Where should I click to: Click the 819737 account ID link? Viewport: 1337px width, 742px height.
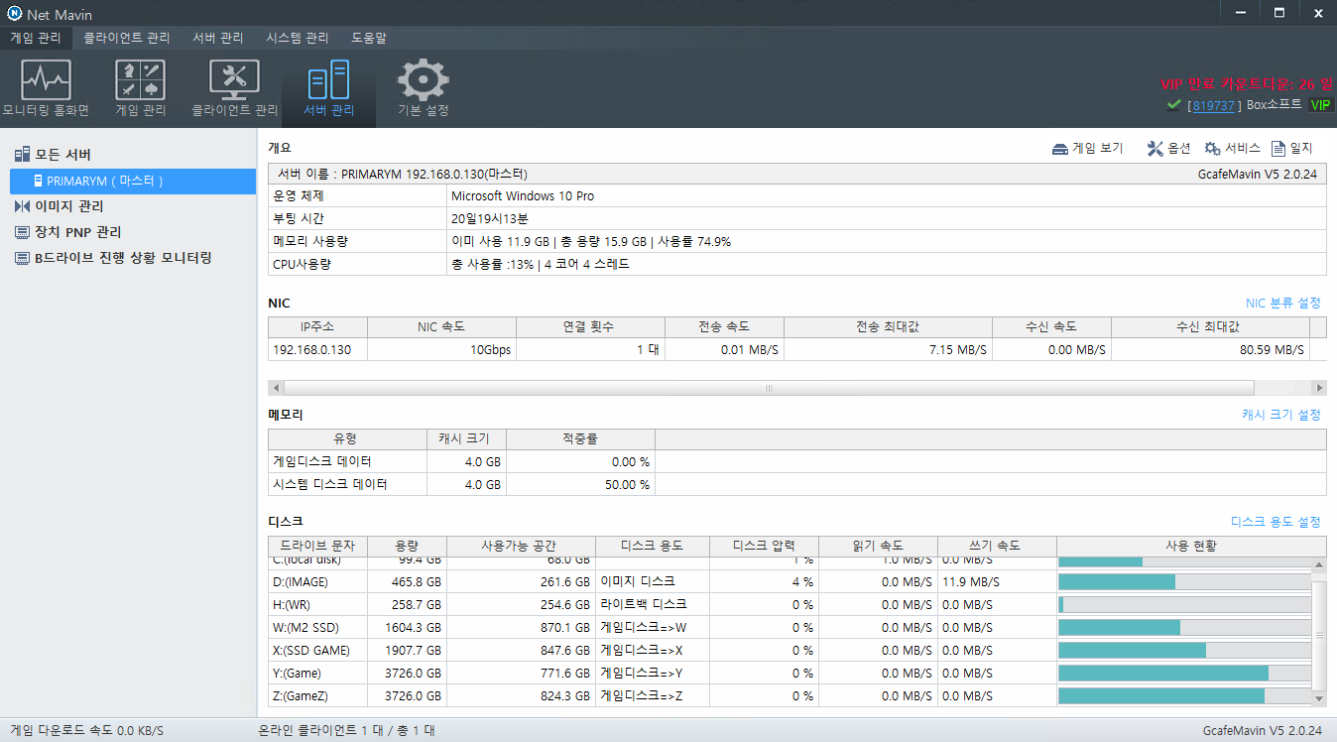[x=1214, y=105]
